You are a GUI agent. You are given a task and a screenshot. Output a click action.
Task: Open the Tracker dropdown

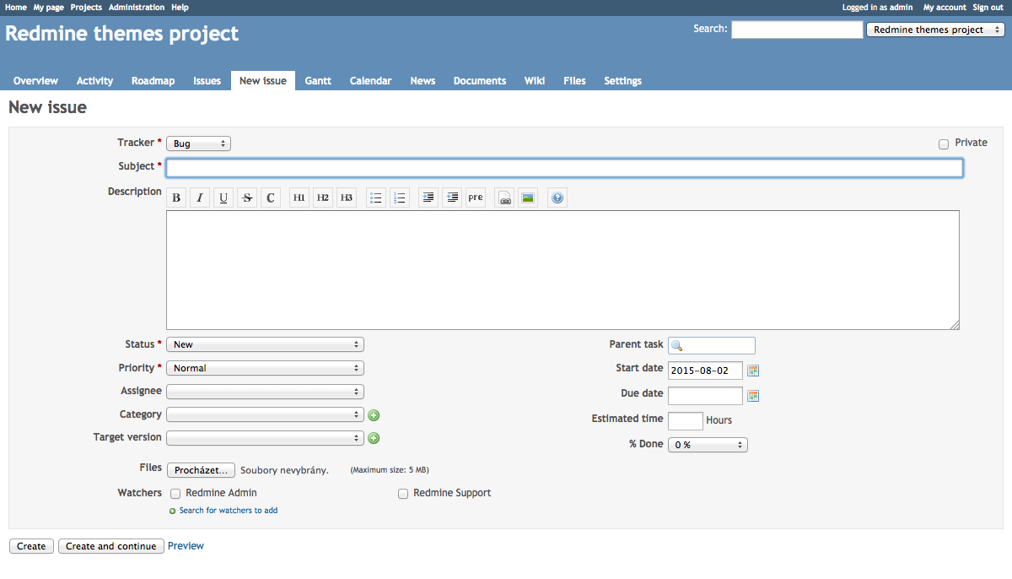tap(198, 144)
